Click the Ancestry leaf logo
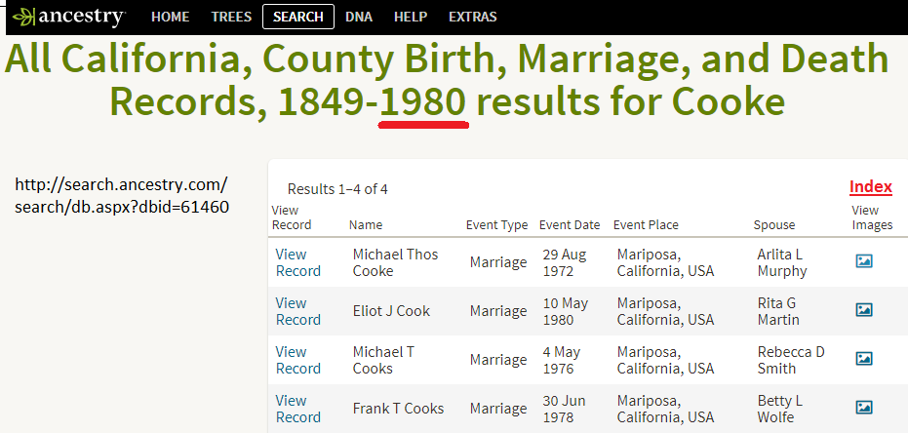The image size is (908, 433). click(23, 17)
